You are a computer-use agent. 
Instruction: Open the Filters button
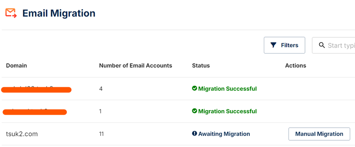[284, 45]
